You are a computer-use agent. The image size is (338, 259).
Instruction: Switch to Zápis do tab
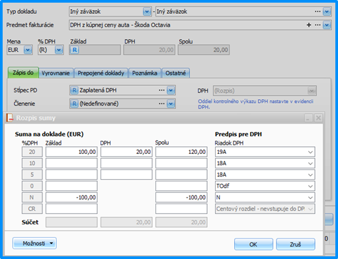(23, 73)
